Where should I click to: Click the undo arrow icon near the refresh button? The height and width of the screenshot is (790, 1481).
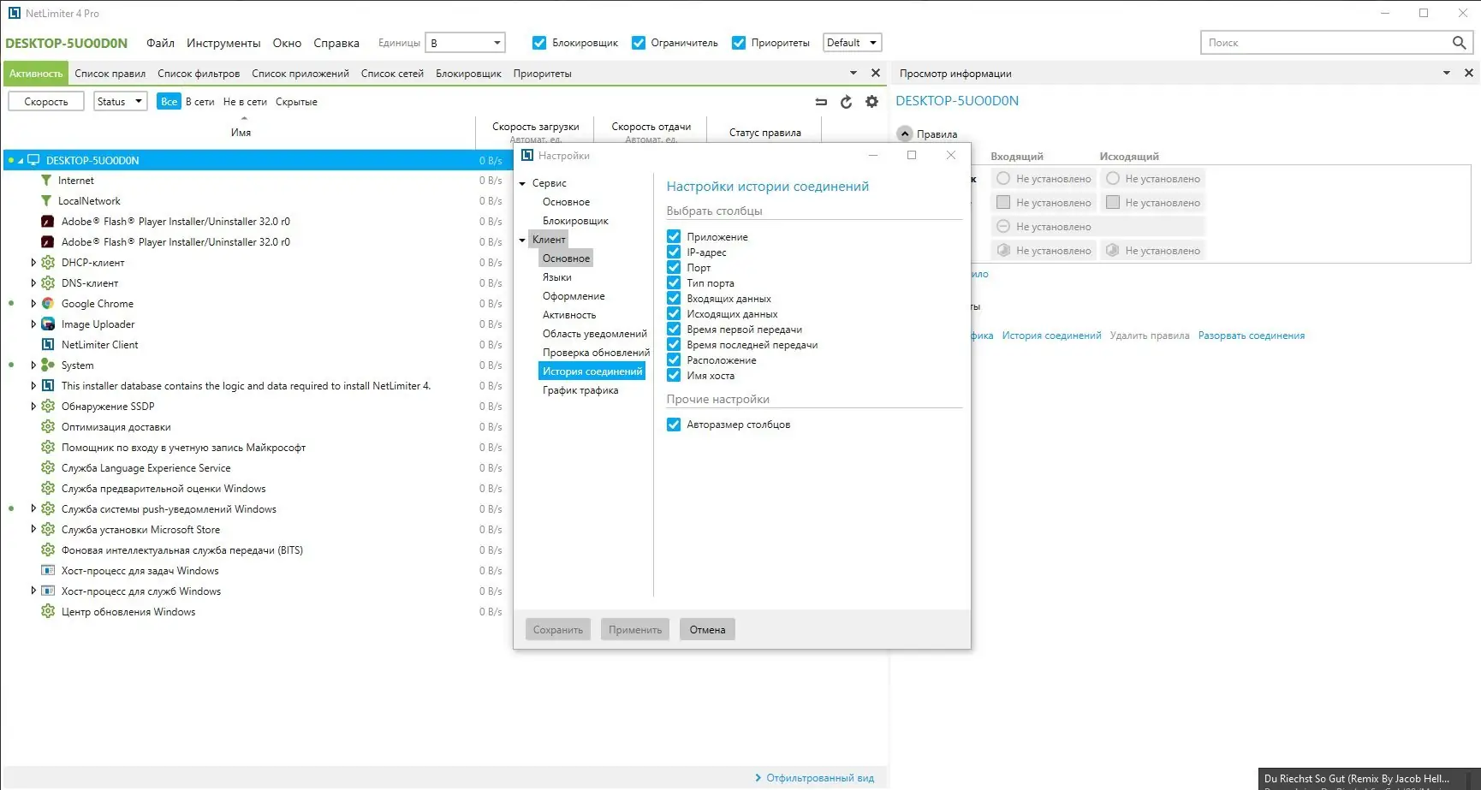coord(820,101)
